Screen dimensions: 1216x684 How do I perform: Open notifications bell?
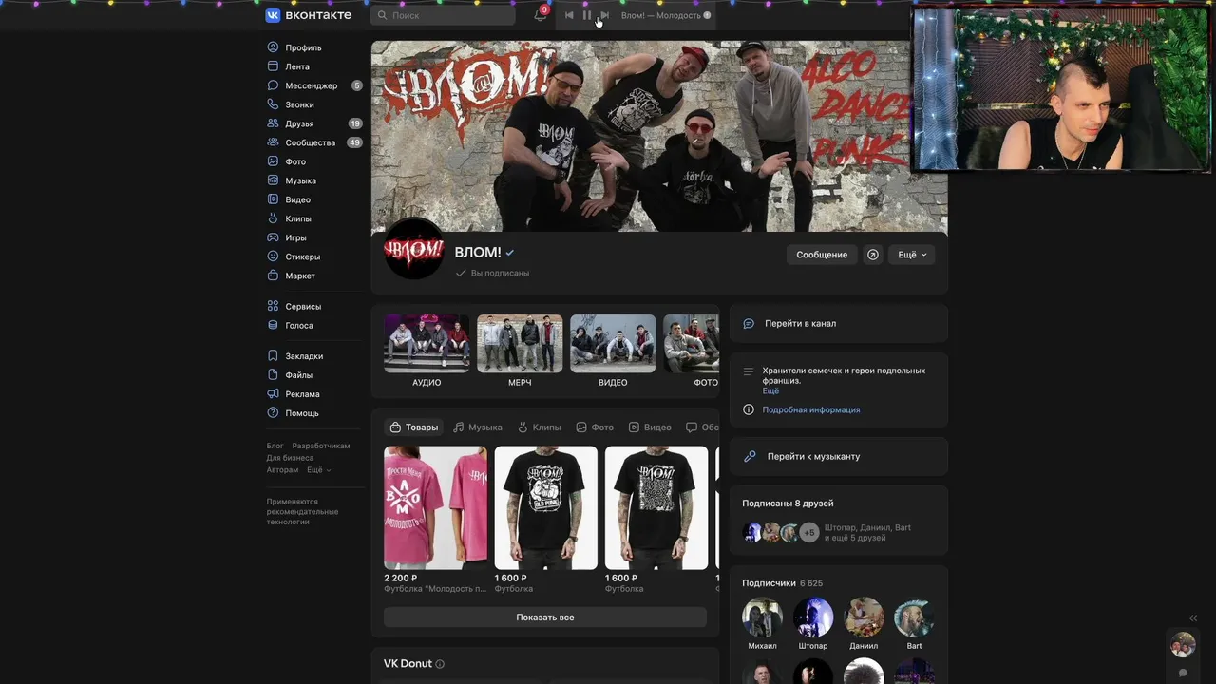pyautogui.click(x=540, y=15)
